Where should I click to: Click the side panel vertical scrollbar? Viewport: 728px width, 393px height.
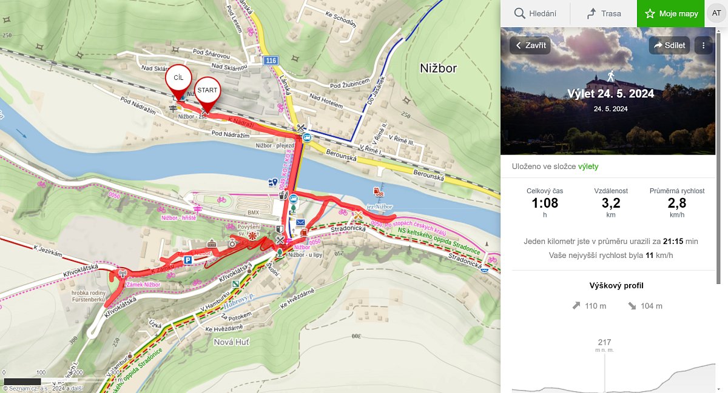(x=726, y=182)
